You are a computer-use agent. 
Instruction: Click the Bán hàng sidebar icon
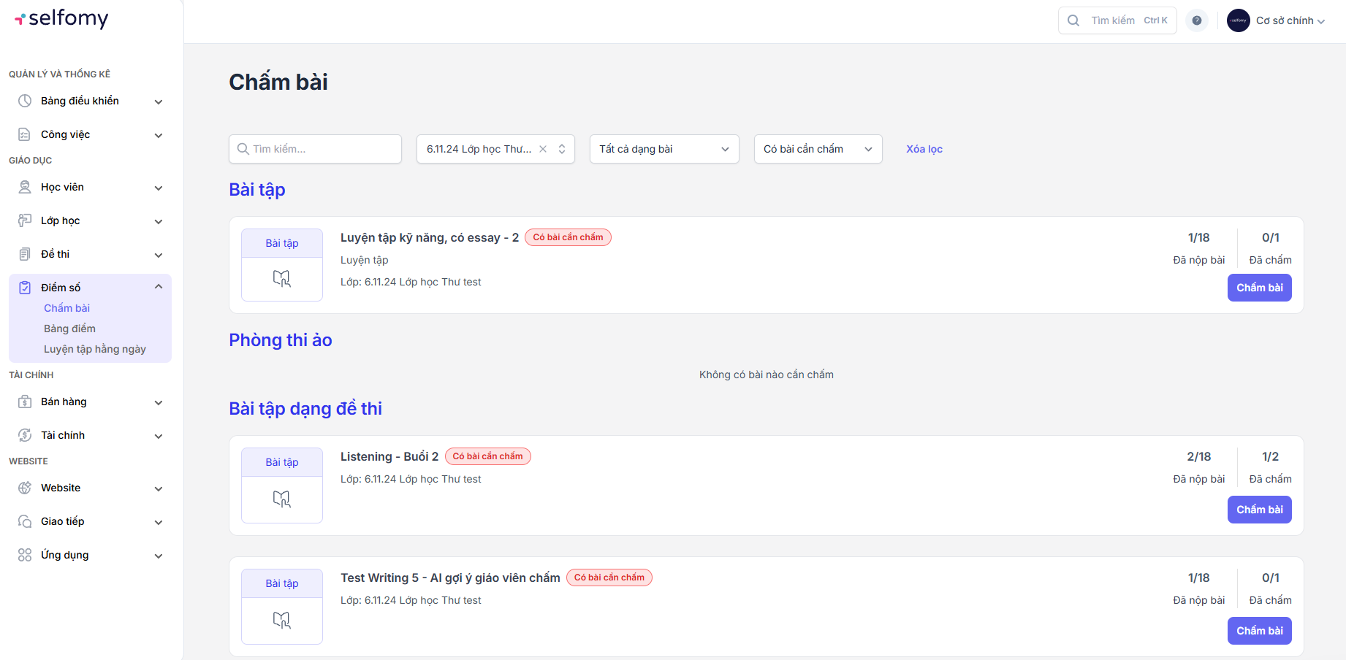[x=25, y=402]
